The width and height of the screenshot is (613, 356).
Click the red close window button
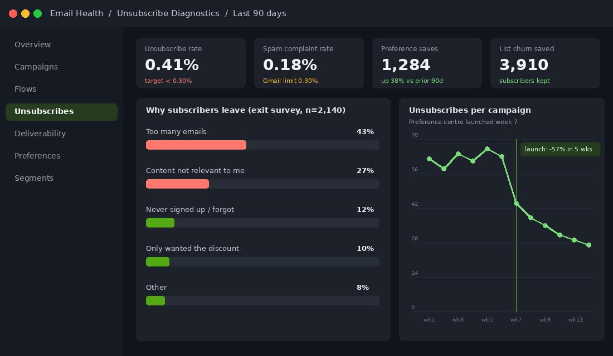click(x=13, y=14)
